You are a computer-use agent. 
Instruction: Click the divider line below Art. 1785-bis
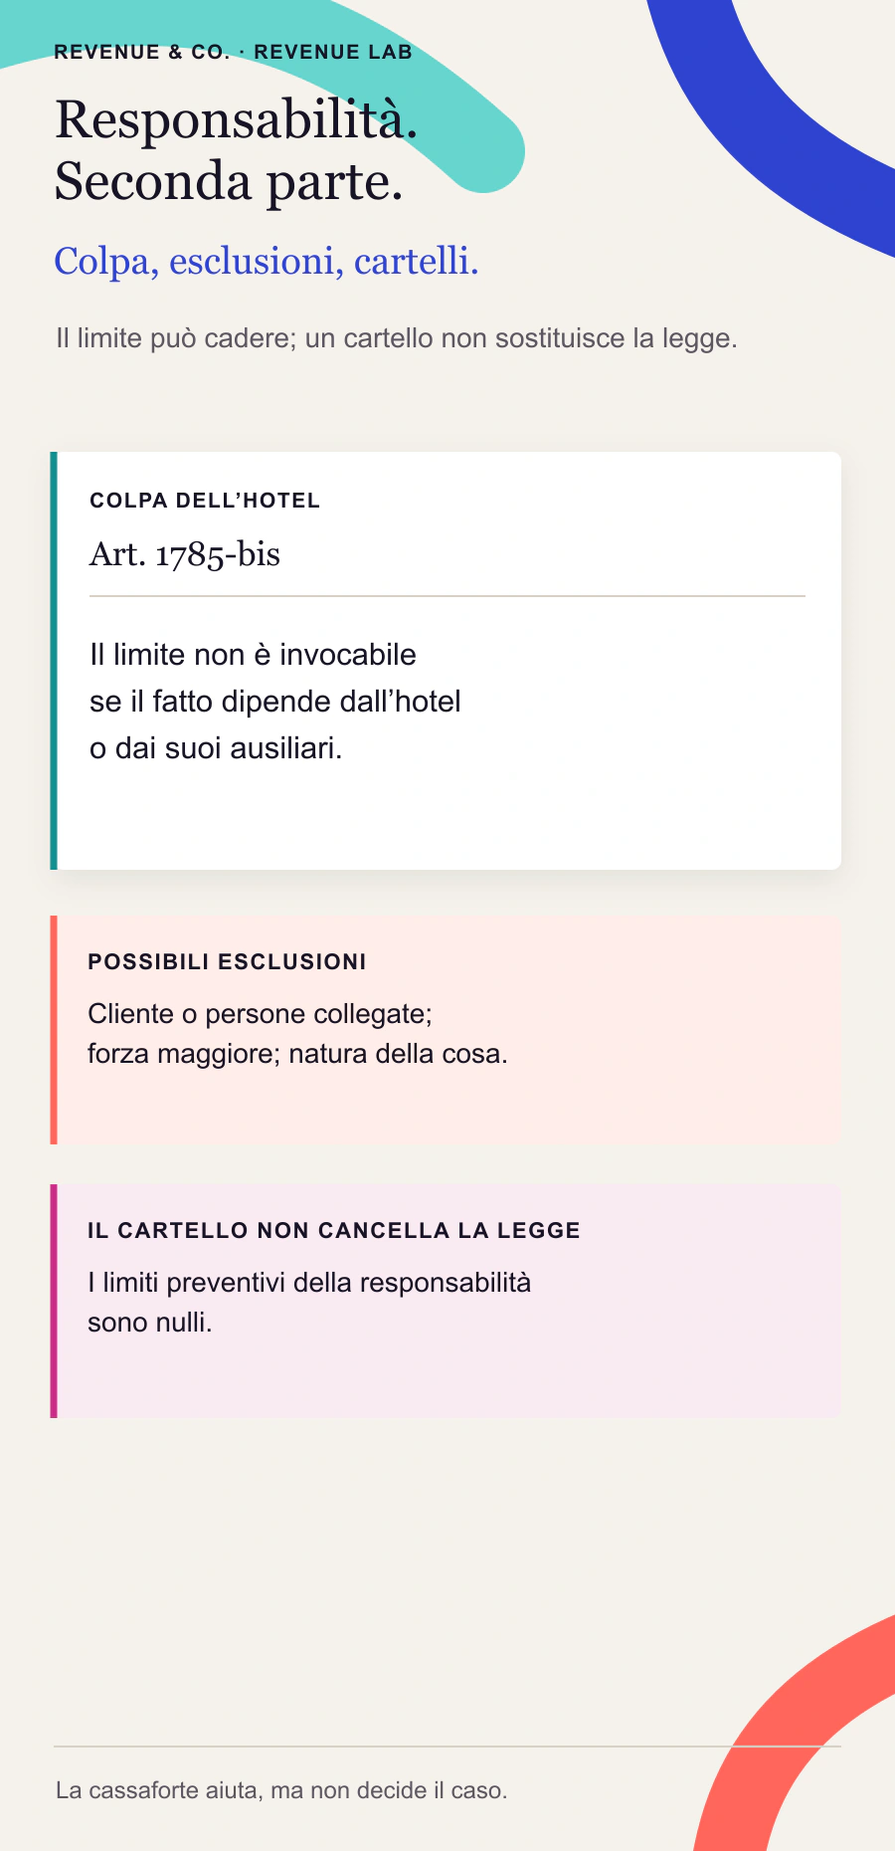[447, 596]
